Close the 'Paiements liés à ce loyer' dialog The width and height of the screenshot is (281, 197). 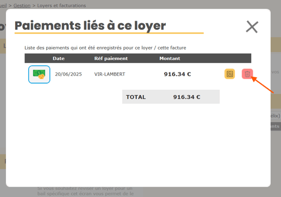(252, 27)
